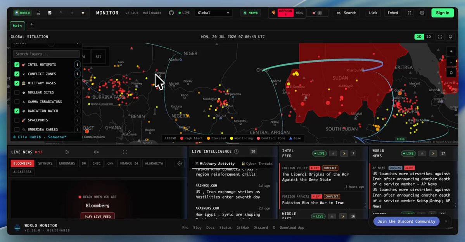
Task: Uncheck the Intel Hotspots layer
Action: (17, 64)
